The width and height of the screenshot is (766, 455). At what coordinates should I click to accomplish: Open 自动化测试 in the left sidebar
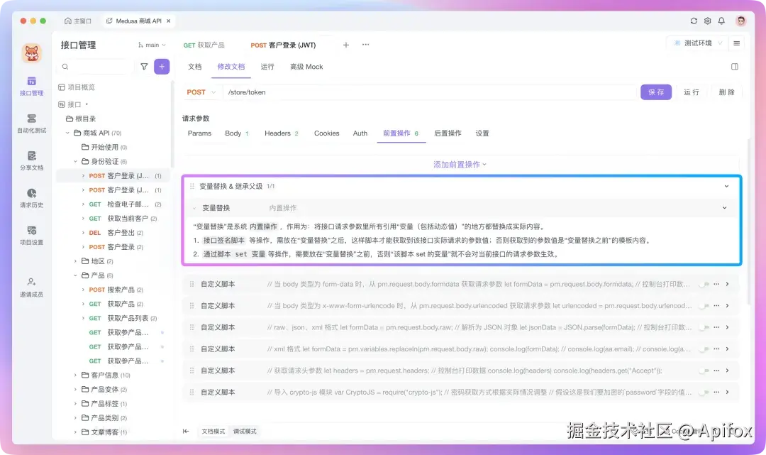point(31,124)
